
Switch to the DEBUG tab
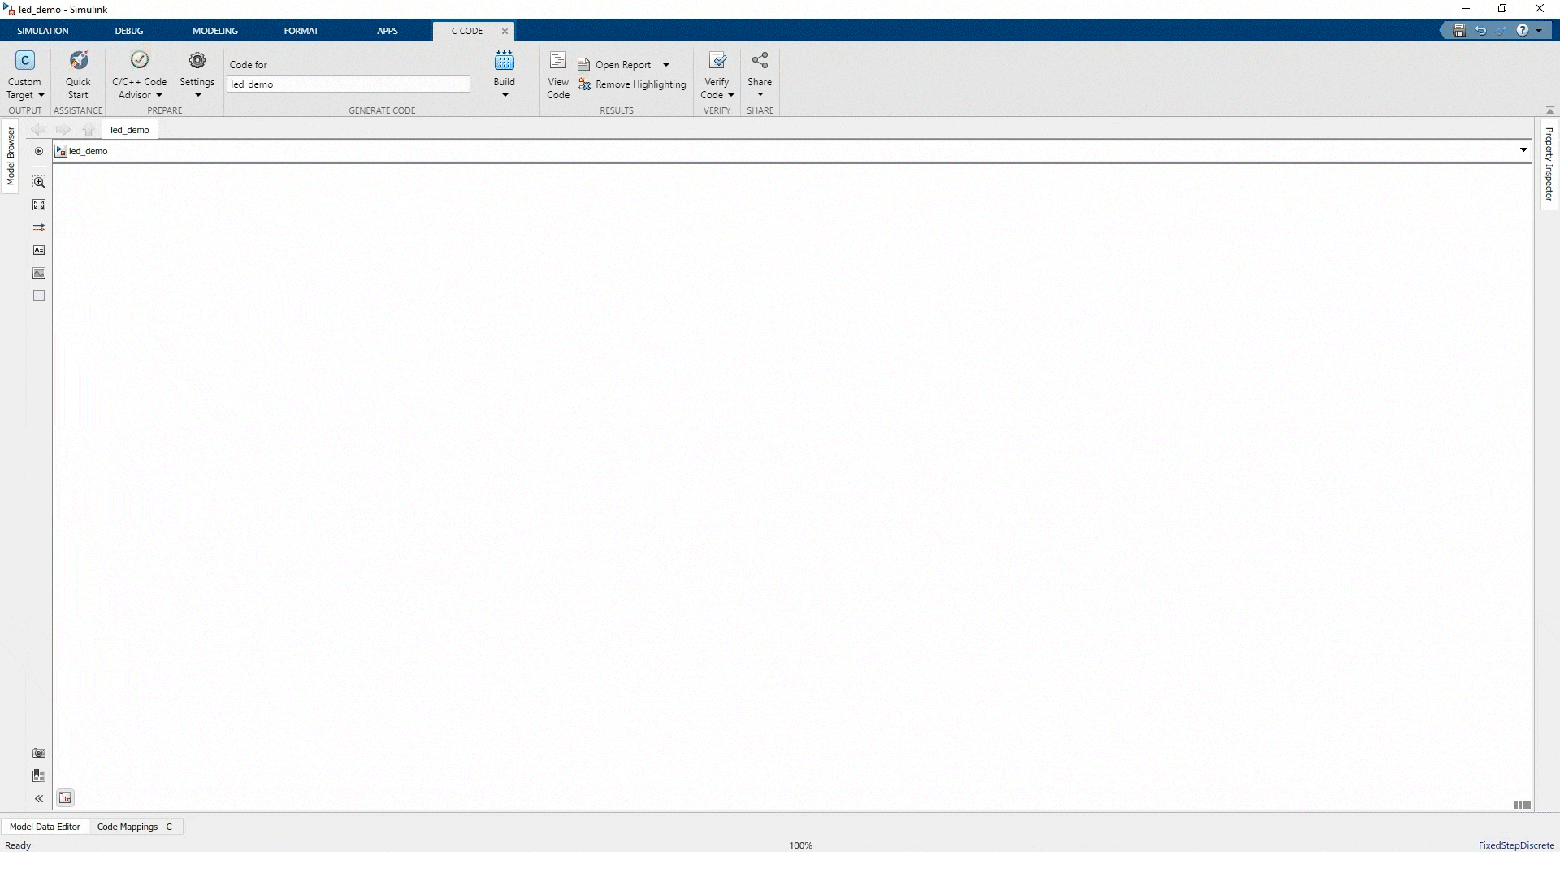pyautogui.click(x=129, y=31)
